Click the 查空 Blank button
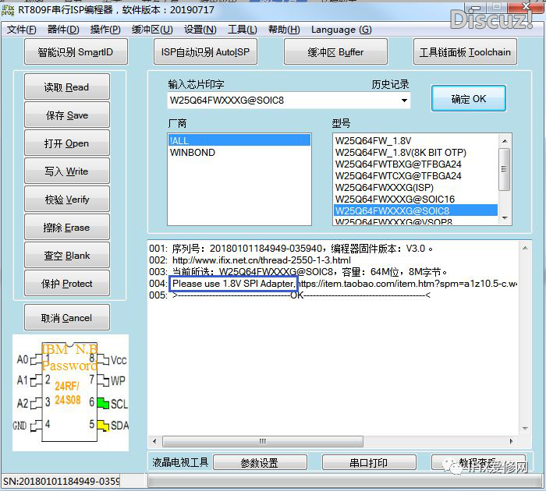Screen dimensions: 546x491 pyautogui.click(x=67, y=255)
